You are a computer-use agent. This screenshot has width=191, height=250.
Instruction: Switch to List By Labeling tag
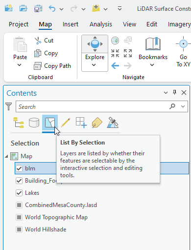point(97,123)
